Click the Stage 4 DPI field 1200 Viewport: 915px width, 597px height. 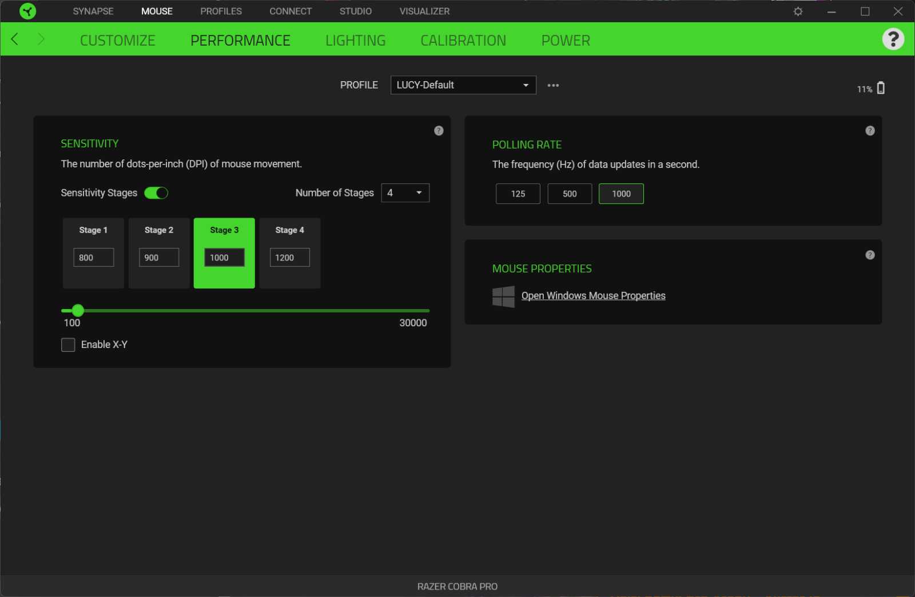click(290, 258)
